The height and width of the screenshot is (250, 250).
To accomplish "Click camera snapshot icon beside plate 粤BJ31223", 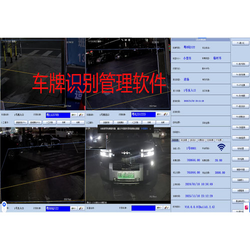I will 159,114.
